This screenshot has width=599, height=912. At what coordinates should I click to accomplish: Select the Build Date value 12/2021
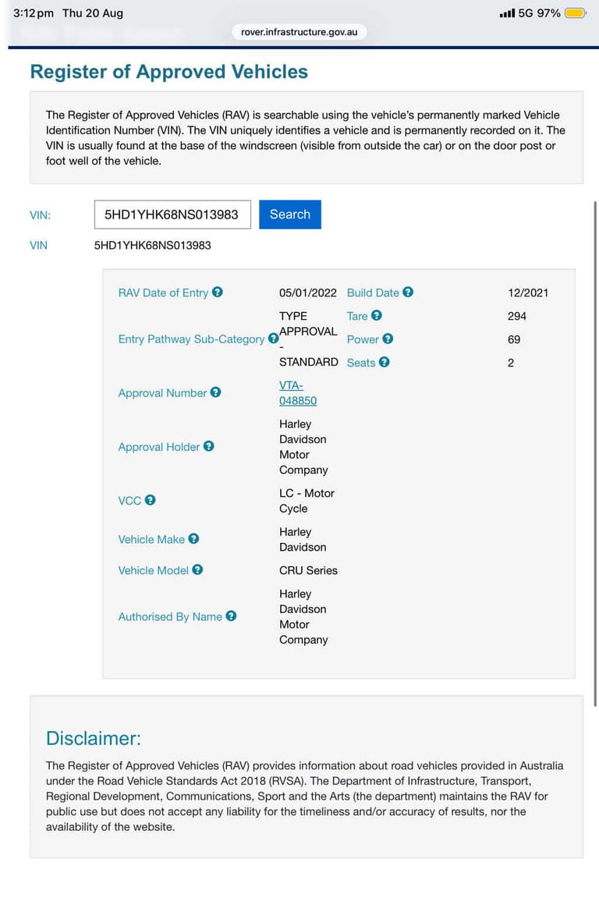528,293
